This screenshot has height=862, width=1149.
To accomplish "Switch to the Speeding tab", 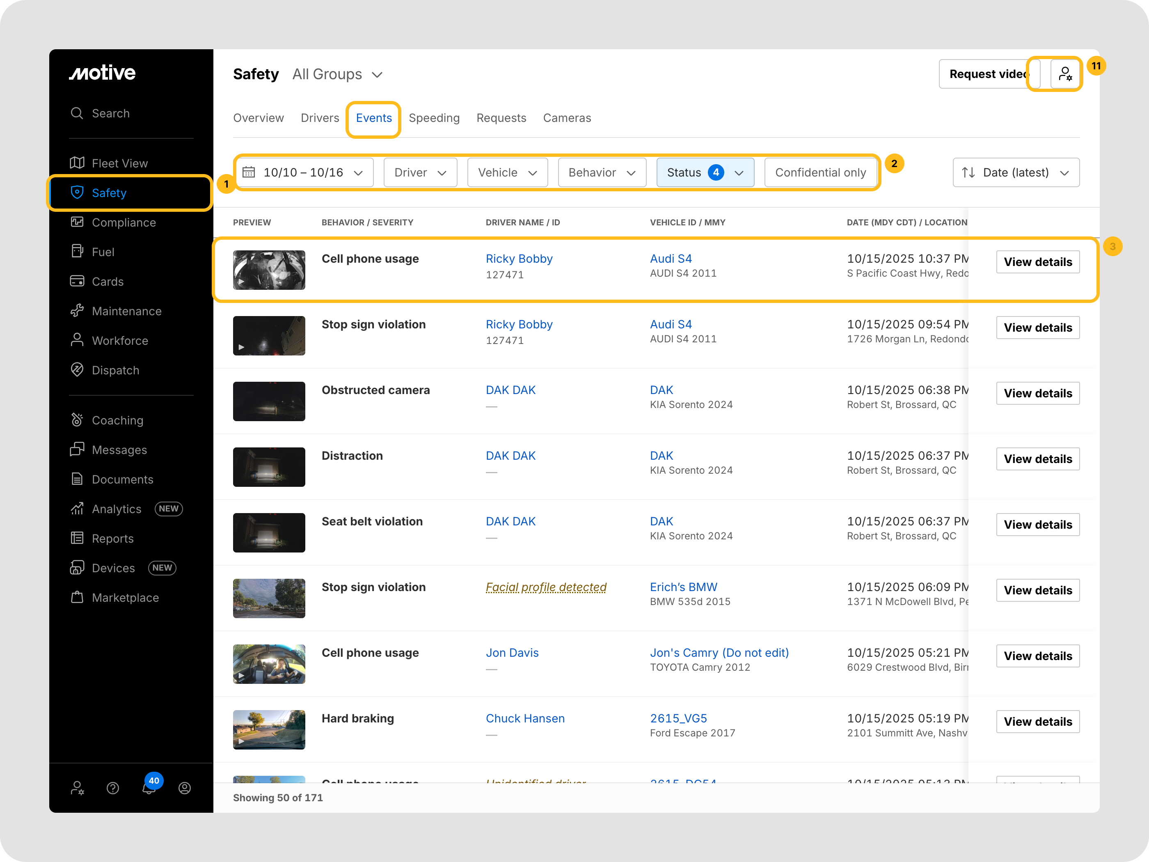I will click(434, 118).
